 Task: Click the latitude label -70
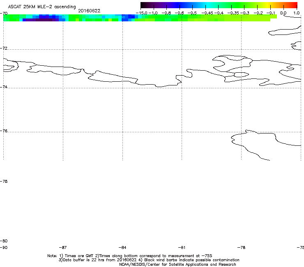click(4, 14)
